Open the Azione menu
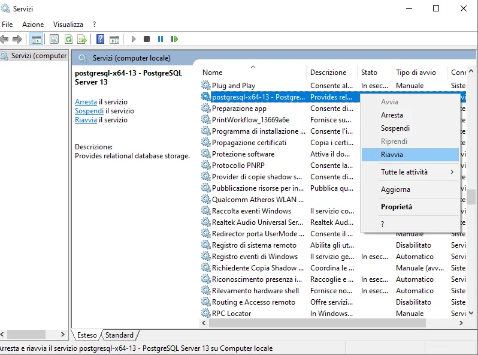The height and width of the screenshot is (355, 478). [33, 25]
